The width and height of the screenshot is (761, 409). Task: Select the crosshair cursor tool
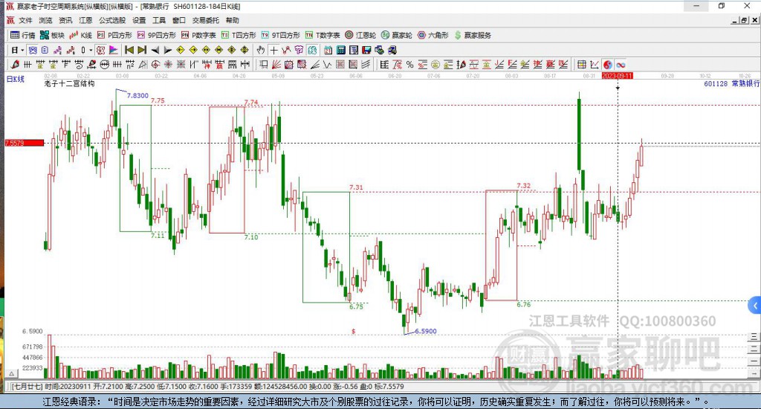pyautogui.click(x=273, y=50)
